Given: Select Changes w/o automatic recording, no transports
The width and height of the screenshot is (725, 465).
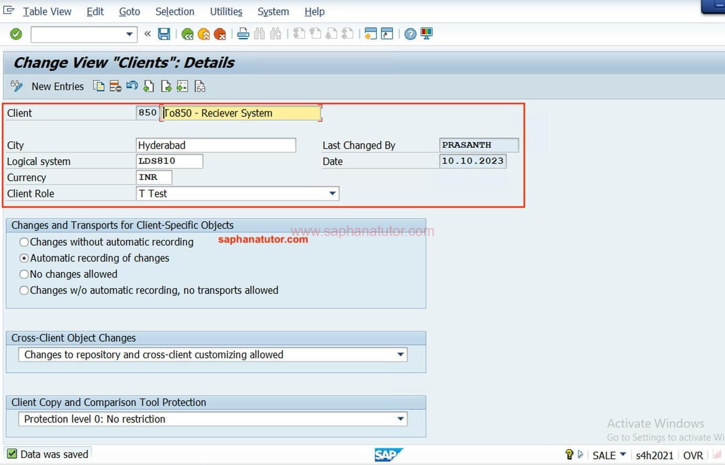Looking at the screenshot, I should [24, 291].
